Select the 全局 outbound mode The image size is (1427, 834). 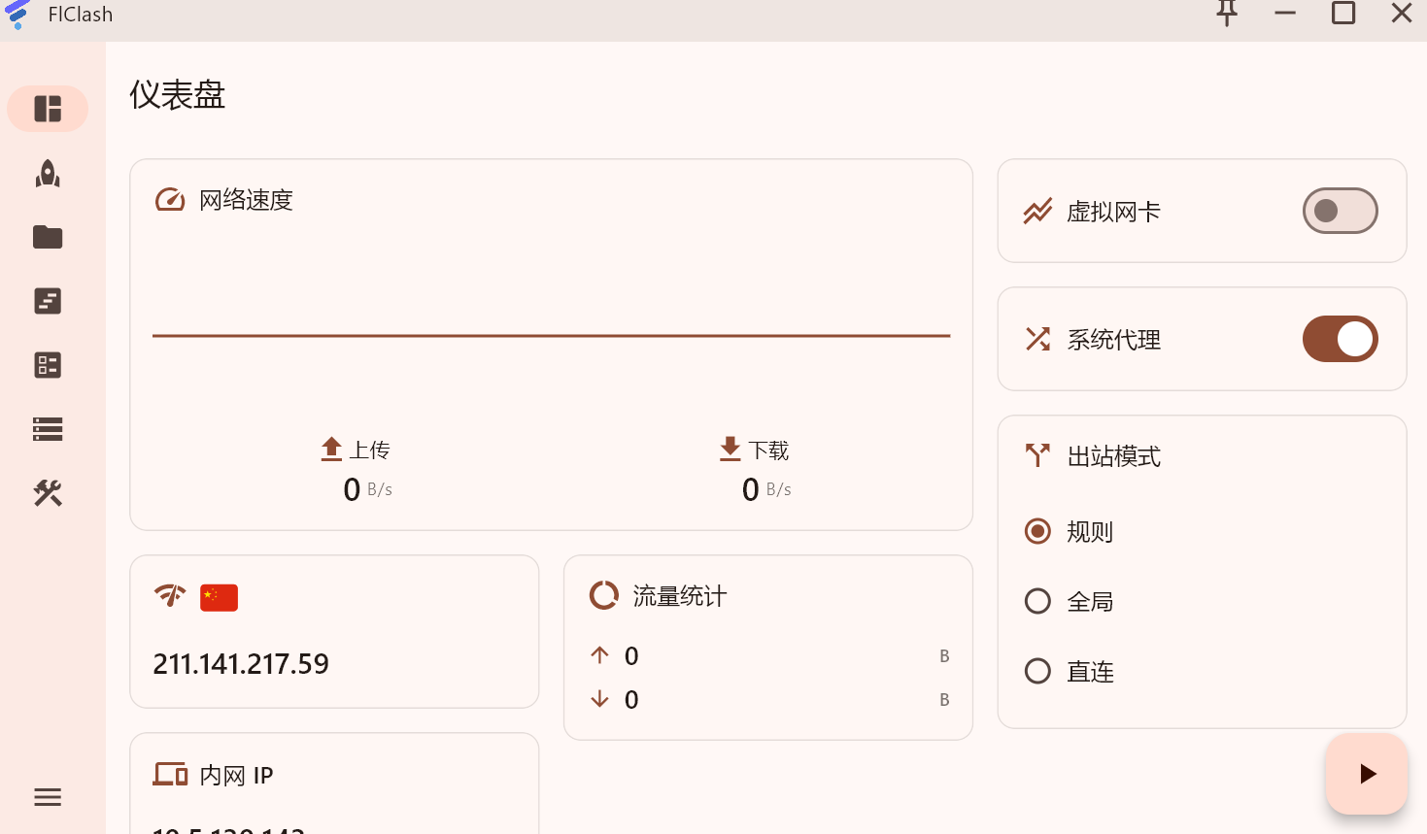1038,601
